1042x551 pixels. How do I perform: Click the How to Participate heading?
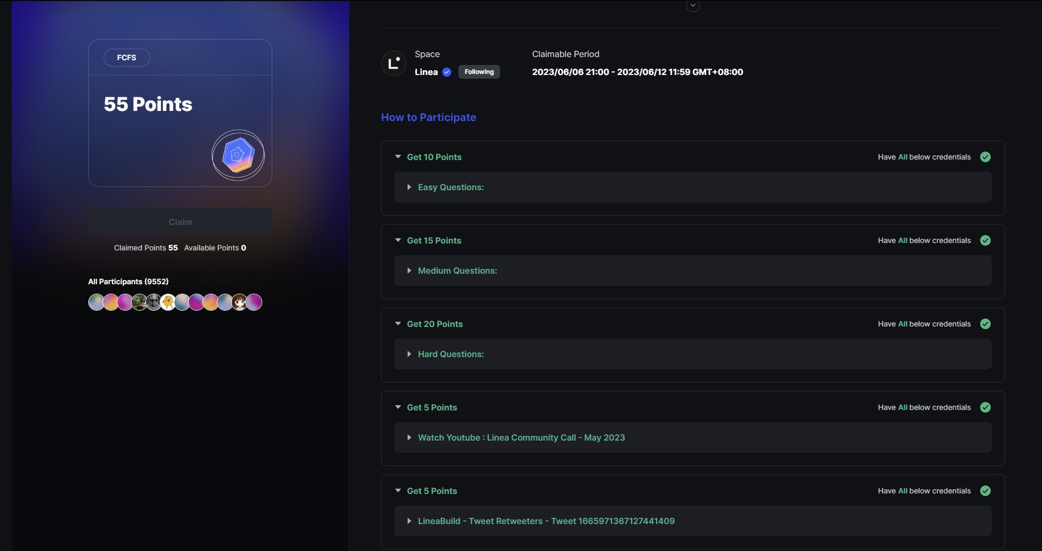(429, 117)
